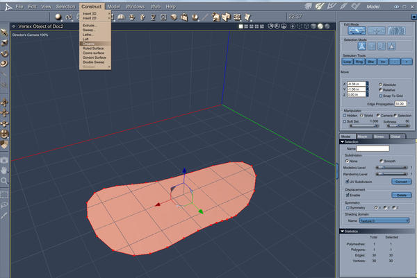The image size is (417, 278).
Task: Toggle the Hidden manipulator checkbox
Action: tap(345, 115)
